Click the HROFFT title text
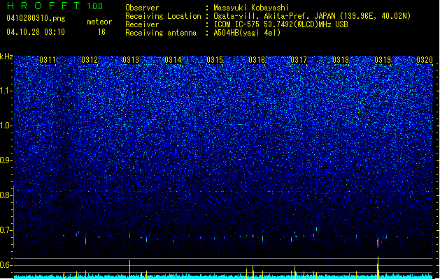The width and height of the screenshot is (440, 279). 43,6
